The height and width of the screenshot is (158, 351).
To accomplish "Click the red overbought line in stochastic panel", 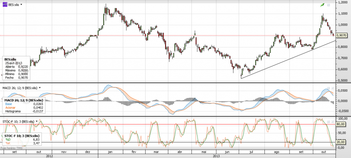I will pos(168,124).
